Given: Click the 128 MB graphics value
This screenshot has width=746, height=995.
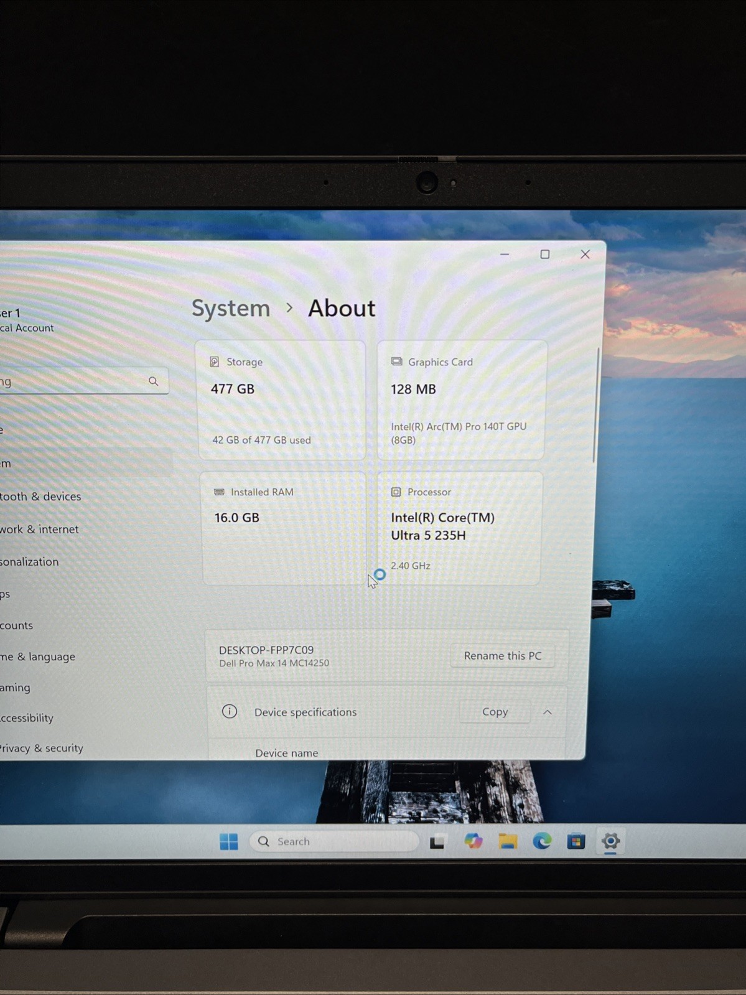Looking at the screenshot, I should (x=413, y=390).
